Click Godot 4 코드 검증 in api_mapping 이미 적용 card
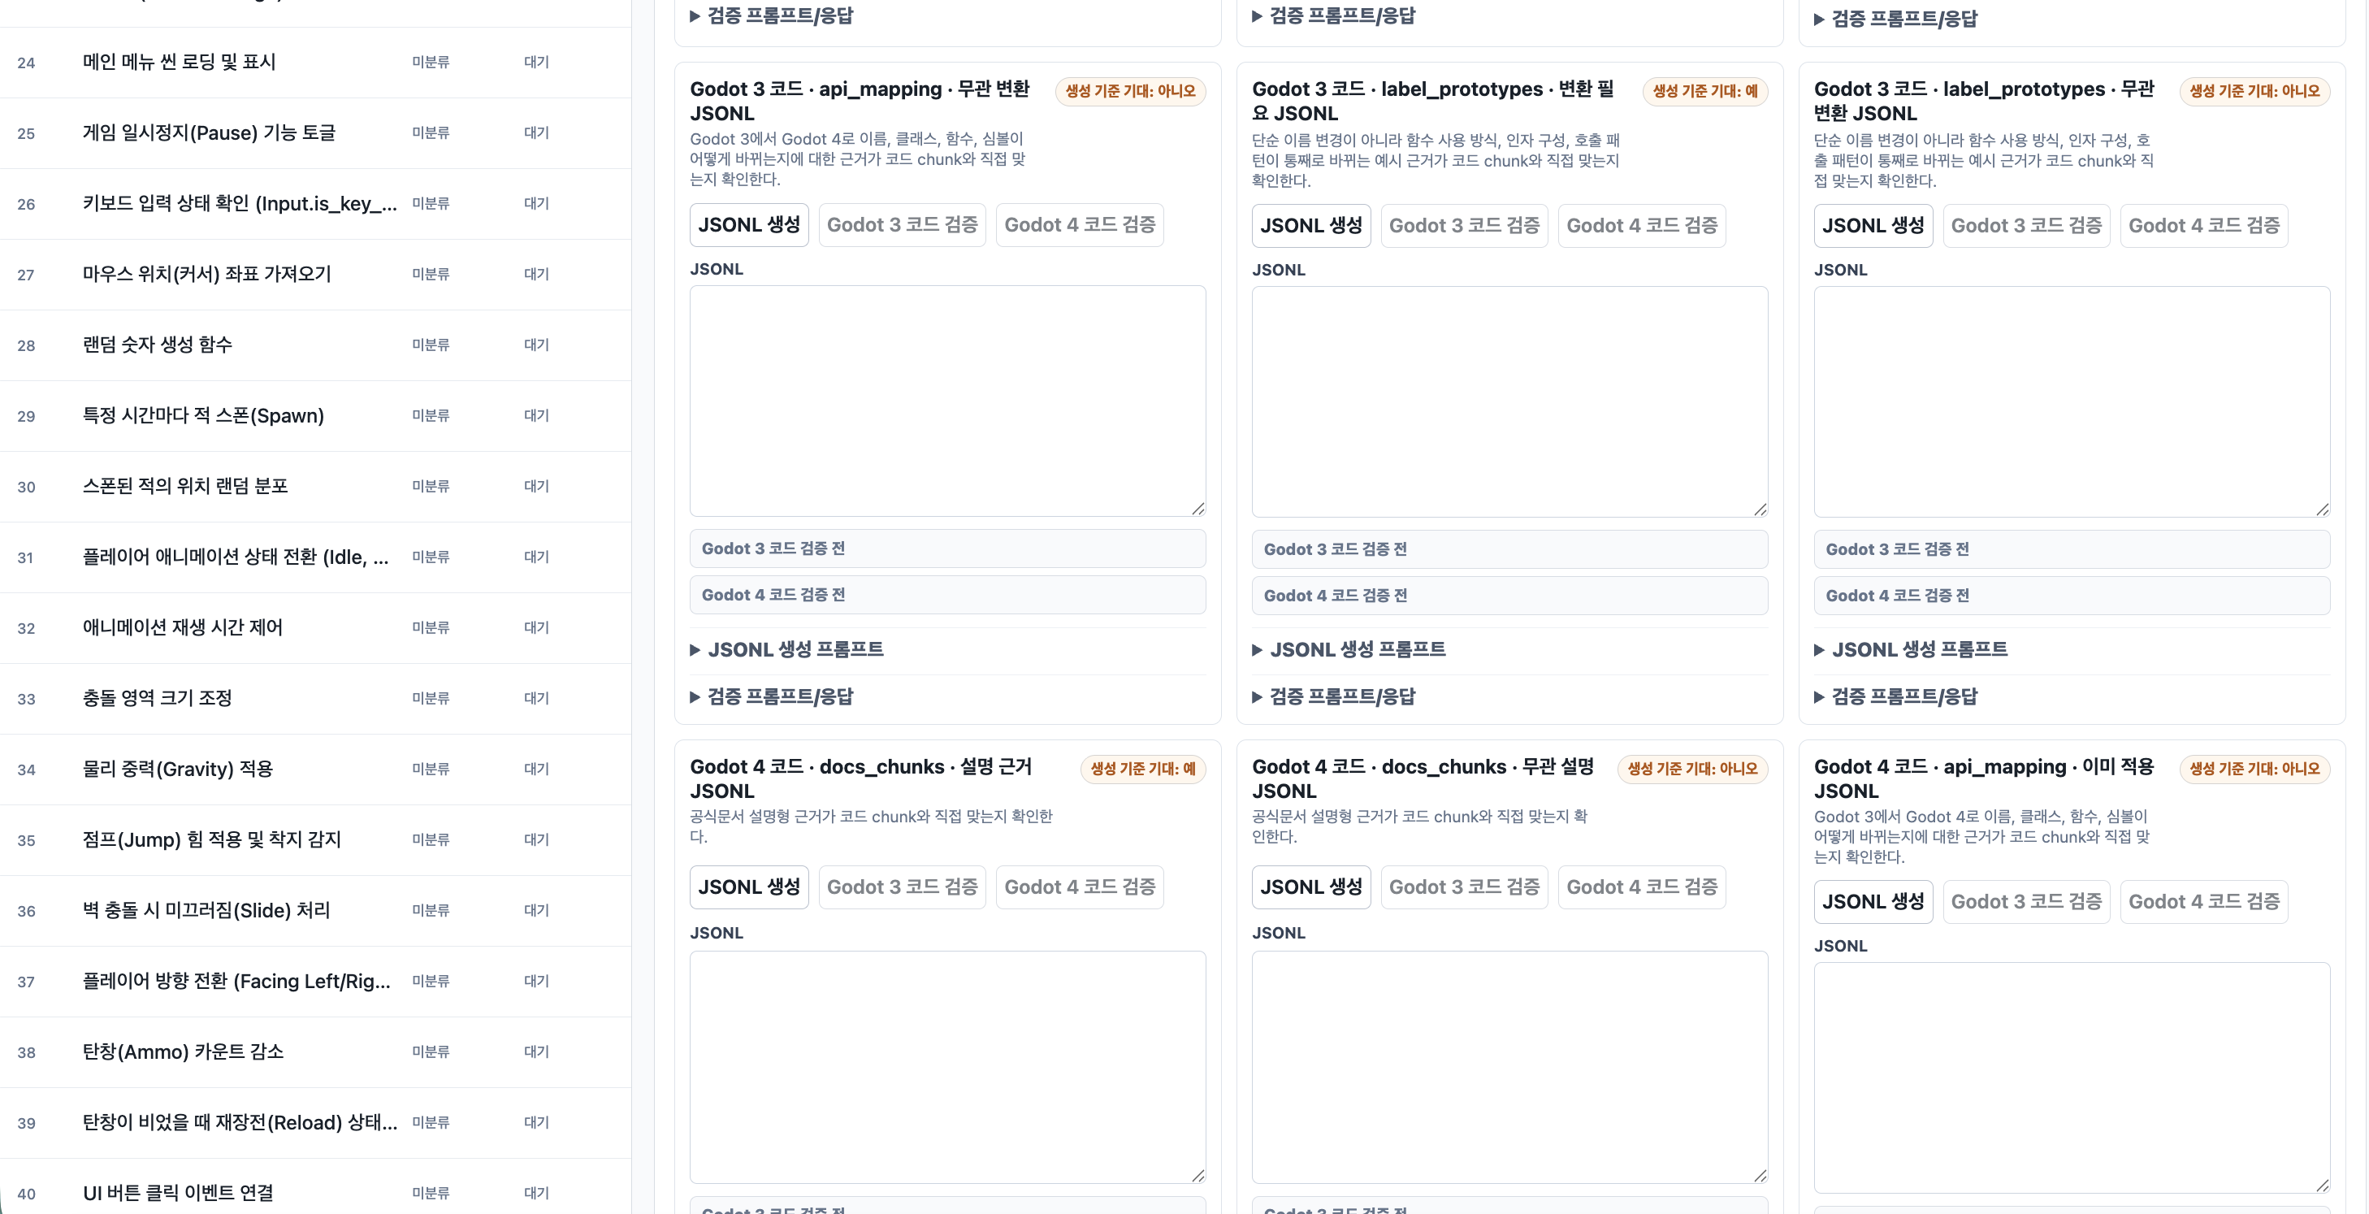The width and height of the screenshot is (2369, 1214). (x=2203, y=901)
